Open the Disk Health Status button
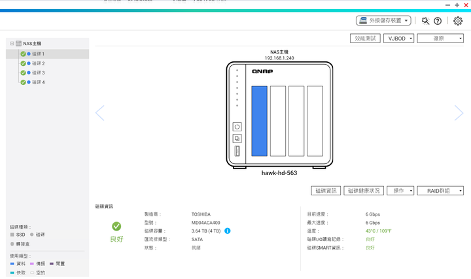 click(364, 191)
